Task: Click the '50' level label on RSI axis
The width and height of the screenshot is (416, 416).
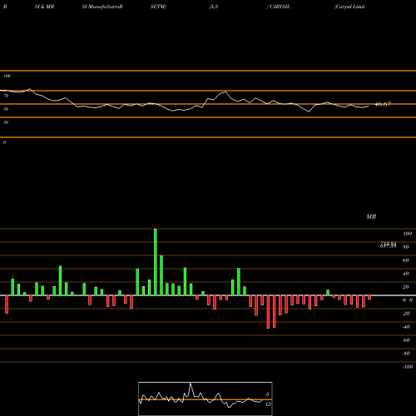Action: (x=6, y=109)
